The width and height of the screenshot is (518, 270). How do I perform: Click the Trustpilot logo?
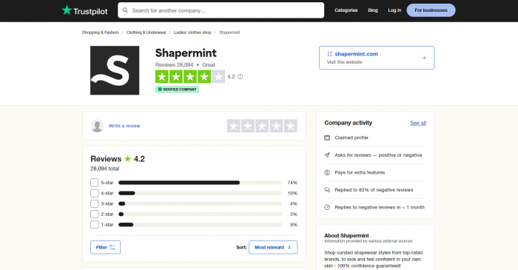click(84, 10)
